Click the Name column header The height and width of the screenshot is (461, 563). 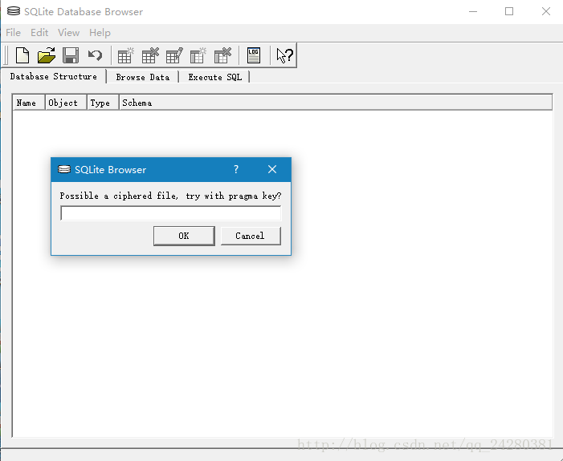coord(29,103)
